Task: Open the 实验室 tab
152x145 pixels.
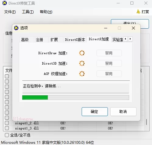Action: [x=118, y=40]
